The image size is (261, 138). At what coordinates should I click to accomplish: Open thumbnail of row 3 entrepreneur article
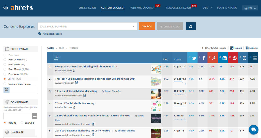(156, 94)
